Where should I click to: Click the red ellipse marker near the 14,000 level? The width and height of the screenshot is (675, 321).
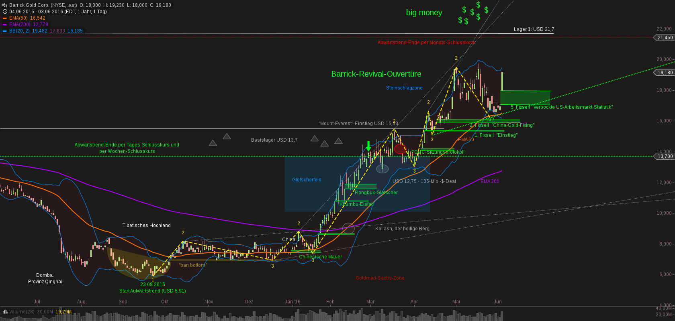coord(400,149)
